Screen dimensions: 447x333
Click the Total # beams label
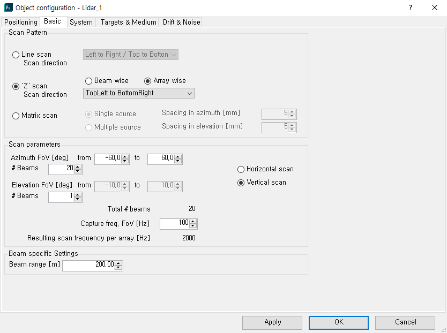tap(129, 209)
